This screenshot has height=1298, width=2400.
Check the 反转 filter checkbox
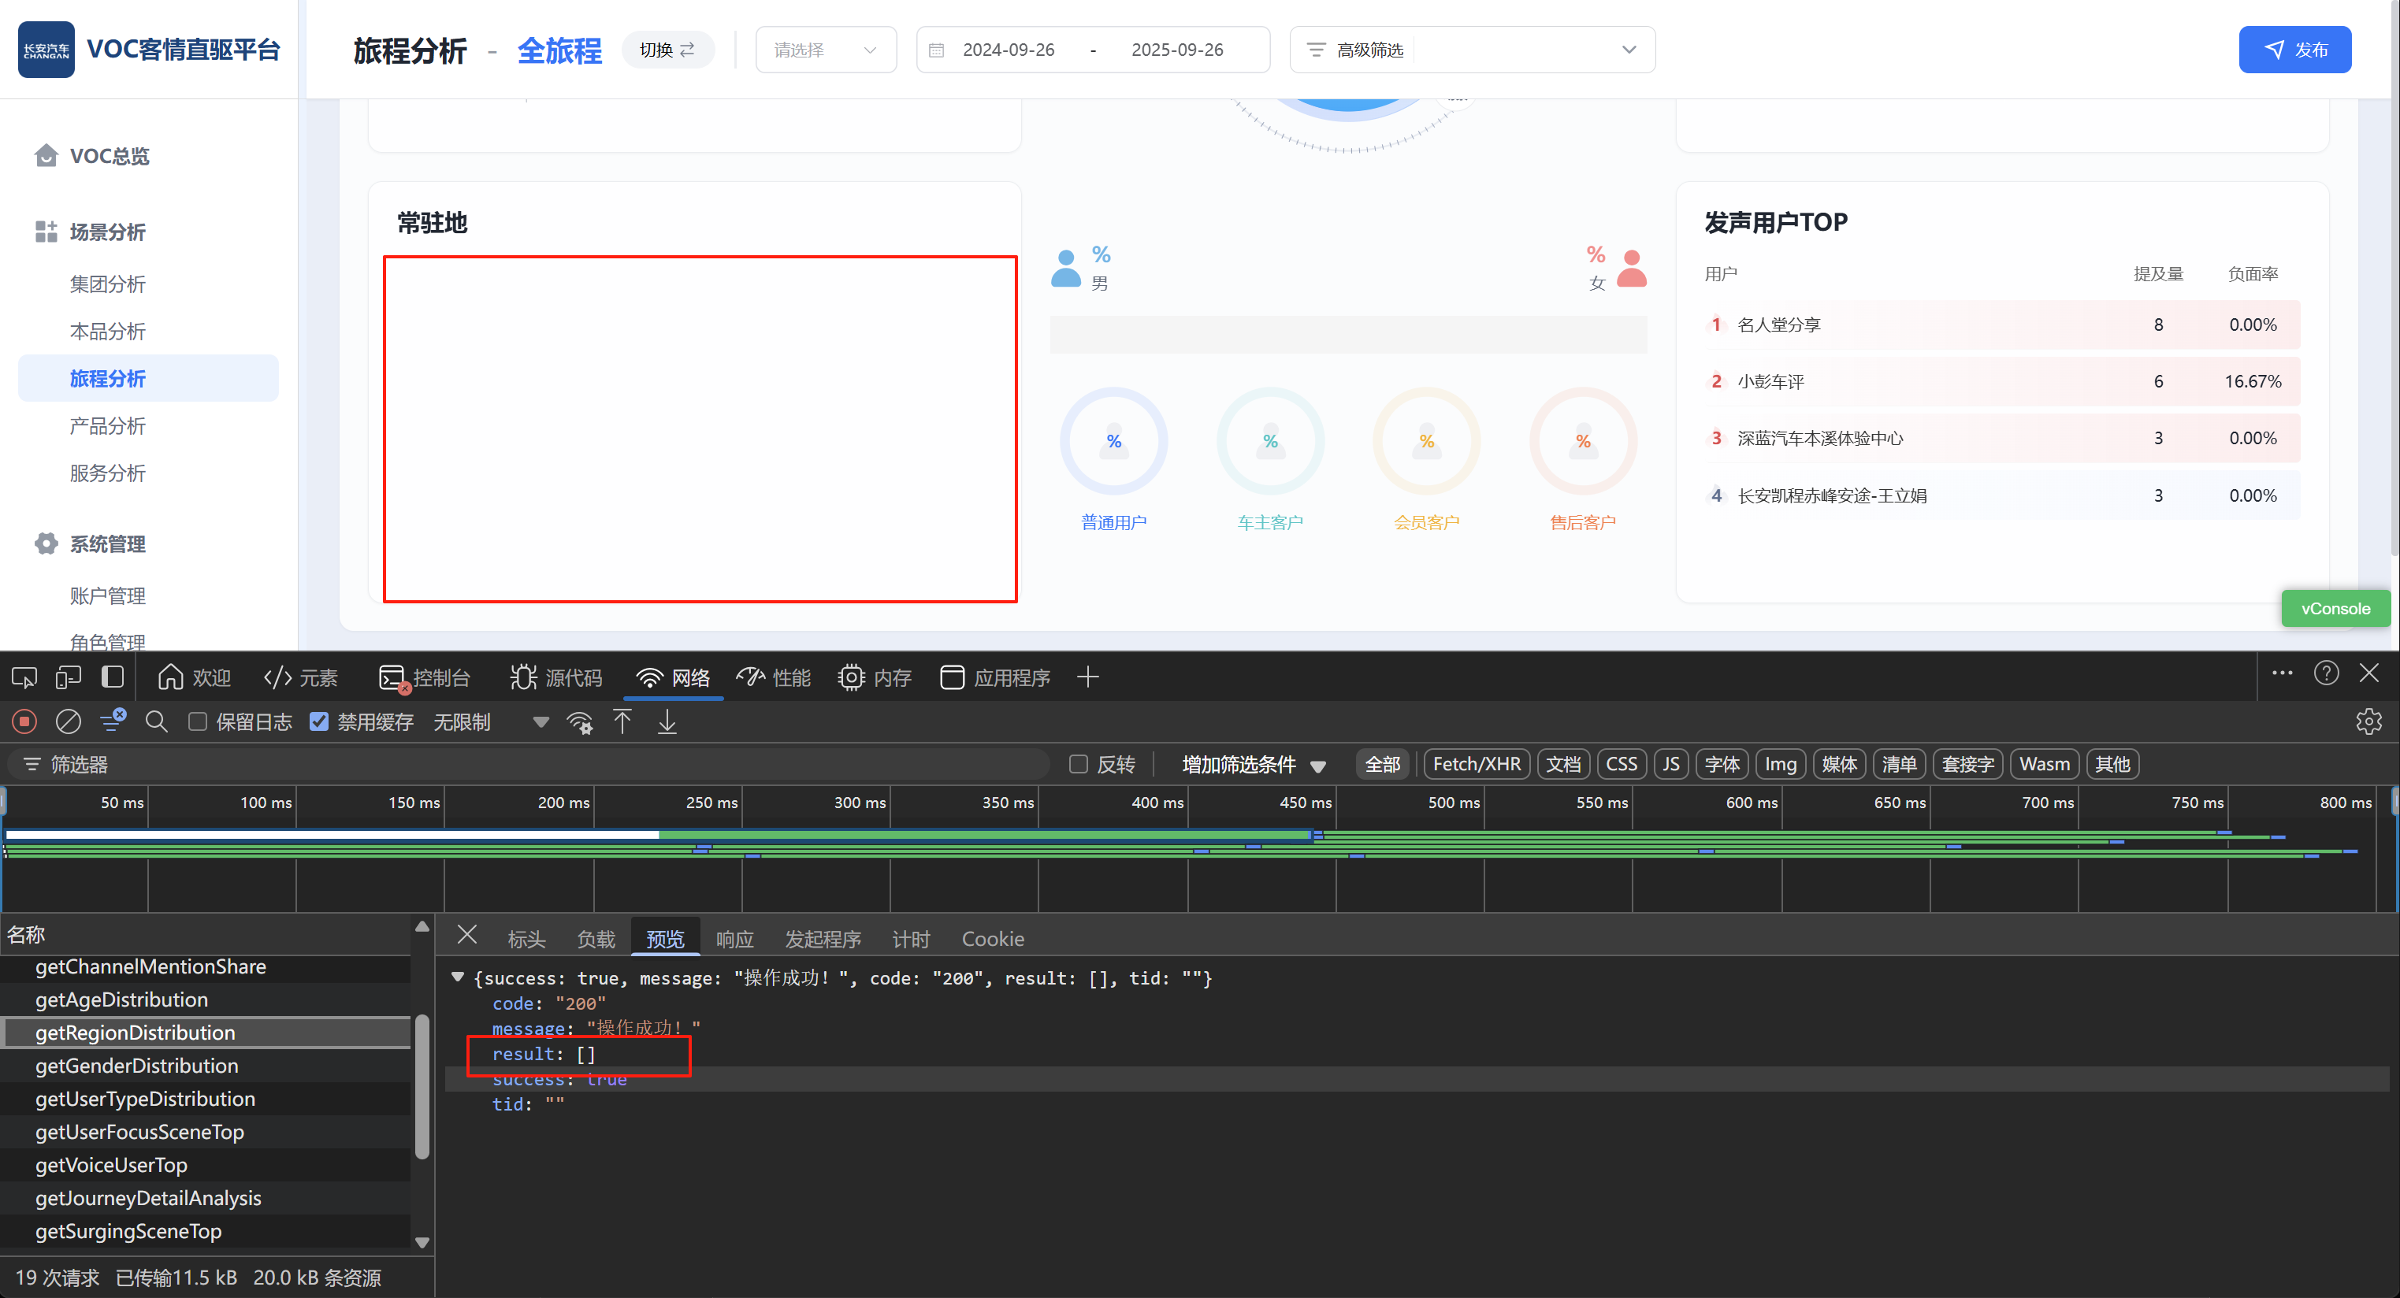[1078, 765]
